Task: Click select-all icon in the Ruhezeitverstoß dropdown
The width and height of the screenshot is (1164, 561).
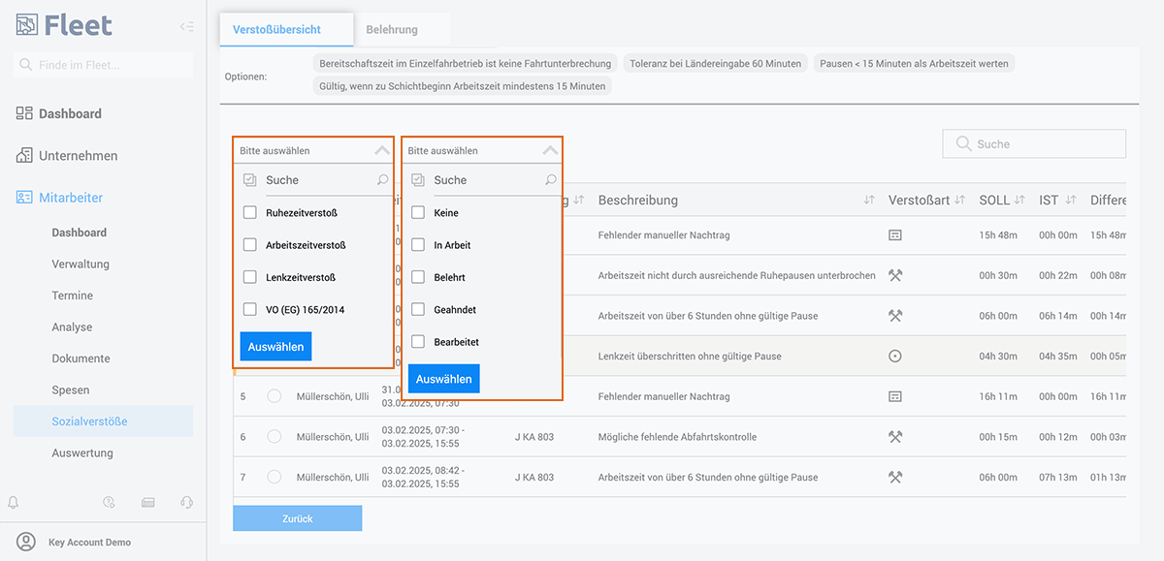Action: (250, 180)
